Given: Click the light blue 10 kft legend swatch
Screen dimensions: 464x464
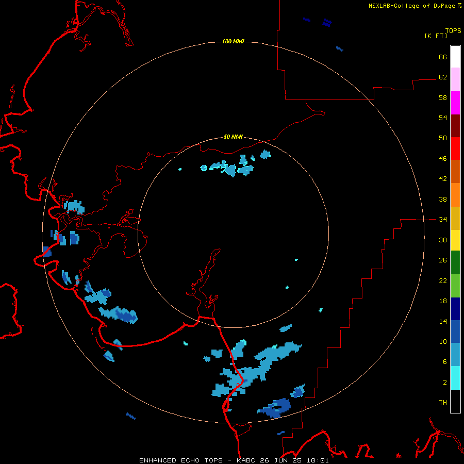Looking at the screenshot, I should coord(455,354).
